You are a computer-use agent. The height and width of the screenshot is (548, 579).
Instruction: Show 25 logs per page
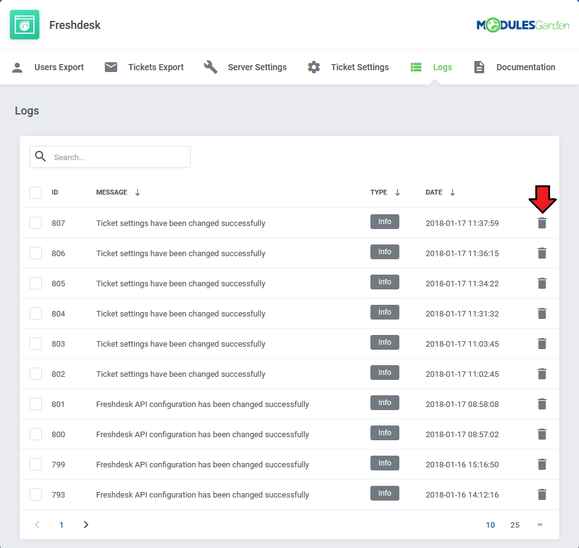pyautogui.click(x=515, y=525)
